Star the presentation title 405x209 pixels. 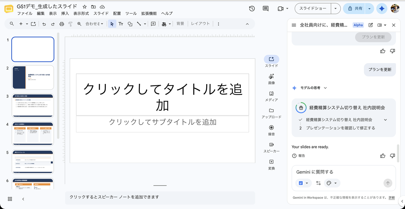click(x=84, y=7)
